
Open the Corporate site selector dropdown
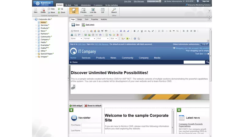pyautogui.click(x=154, y=1)
